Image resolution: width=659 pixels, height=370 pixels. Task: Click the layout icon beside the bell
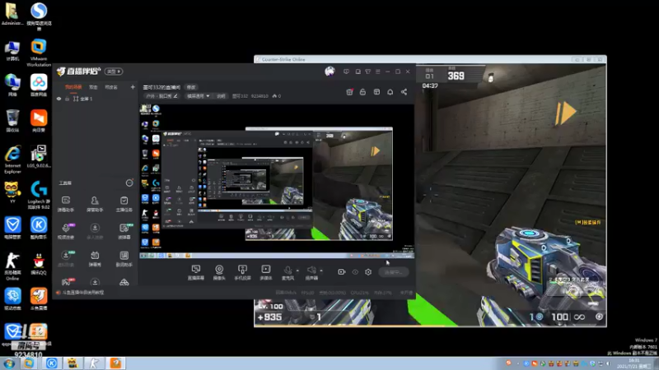coord(376,92)
